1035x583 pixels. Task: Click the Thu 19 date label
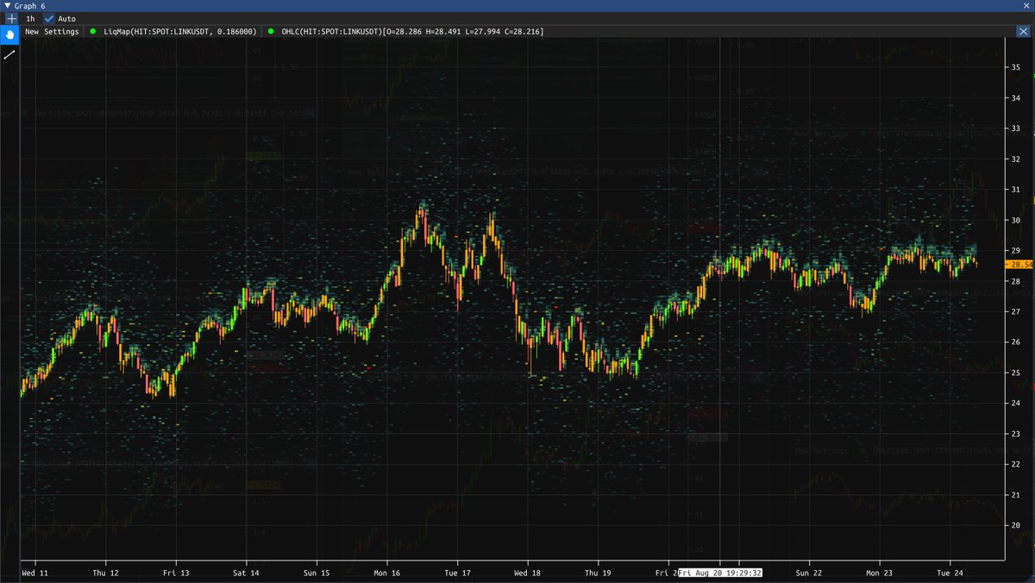pos(598,573)
